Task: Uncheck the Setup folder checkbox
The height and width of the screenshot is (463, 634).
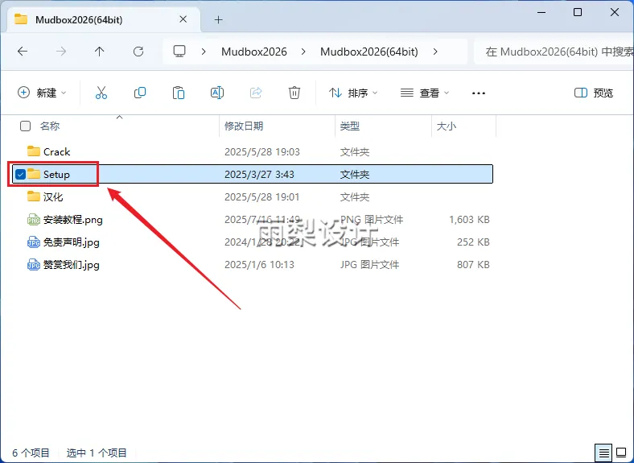Action: [20, 174]
